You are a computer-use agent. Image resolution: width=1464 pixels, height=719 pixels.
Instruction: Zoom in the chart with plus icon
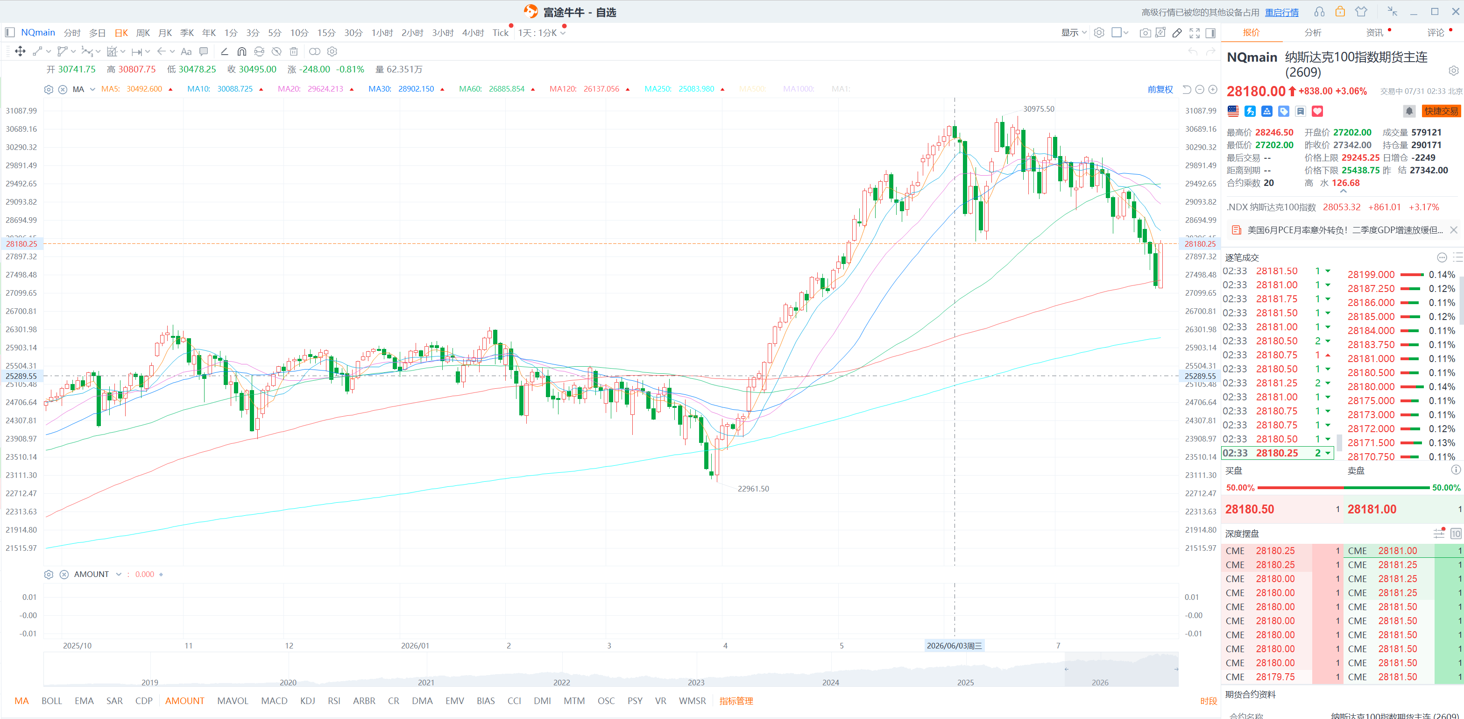tap(1213, 89)
